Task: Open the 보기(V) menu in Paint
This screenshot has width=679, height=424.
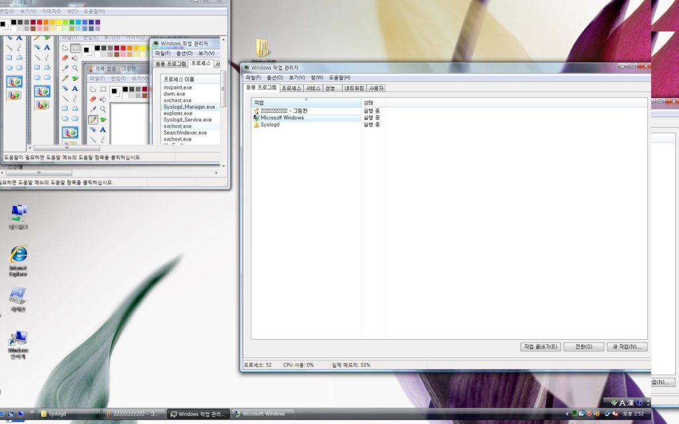Action: pyautogui.click(x=28, y=11)
